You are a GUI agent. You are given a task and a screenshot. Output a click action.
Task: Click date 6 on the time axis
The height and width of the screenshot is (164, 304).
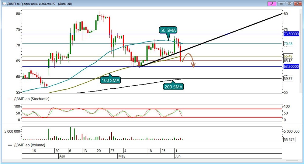(70, 151)
